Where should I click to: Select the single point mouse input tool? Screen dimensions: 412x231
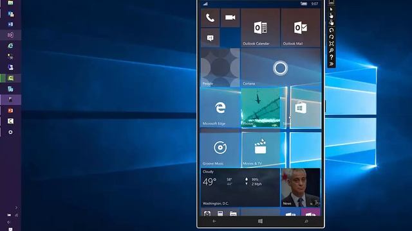(331, 9)
